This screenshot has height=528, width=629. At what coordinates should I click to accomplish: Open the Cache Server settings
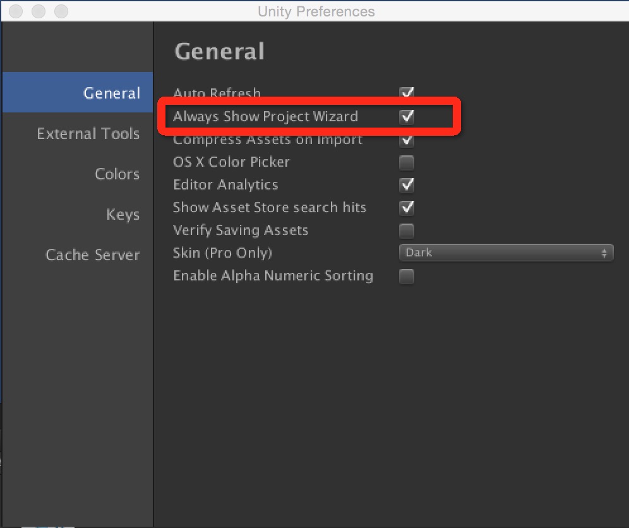tap(93, 255)
